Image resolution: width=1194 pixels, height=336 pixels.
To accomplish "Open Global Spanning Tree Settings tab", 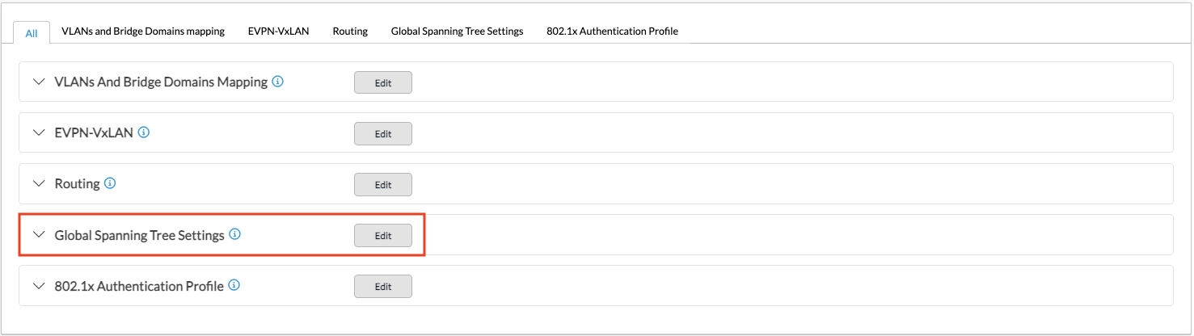I will click(x=457, y=31).
